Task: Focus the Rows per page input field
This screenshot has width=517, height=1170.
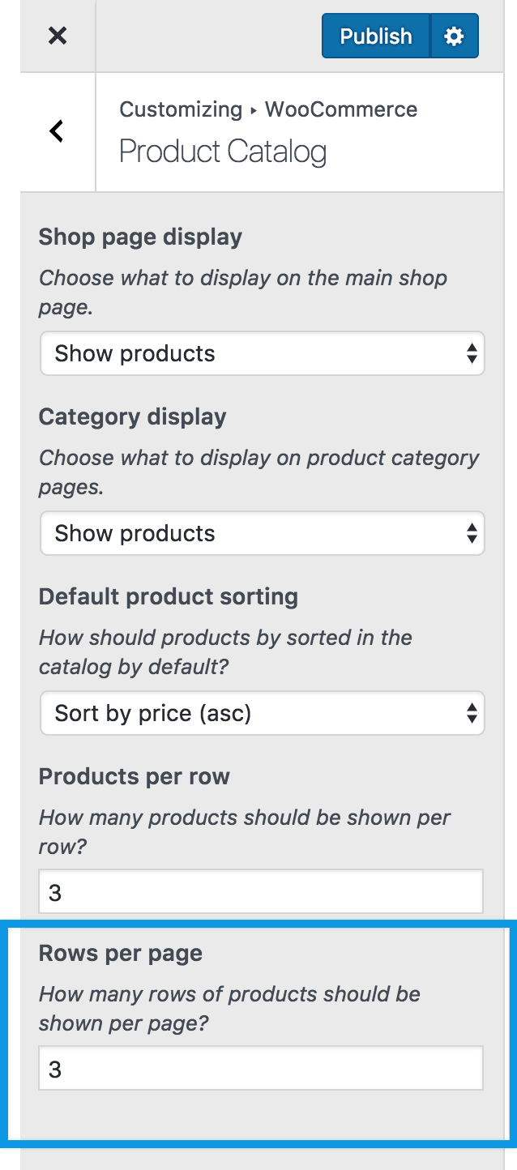Action: (x=261, y=1069)
